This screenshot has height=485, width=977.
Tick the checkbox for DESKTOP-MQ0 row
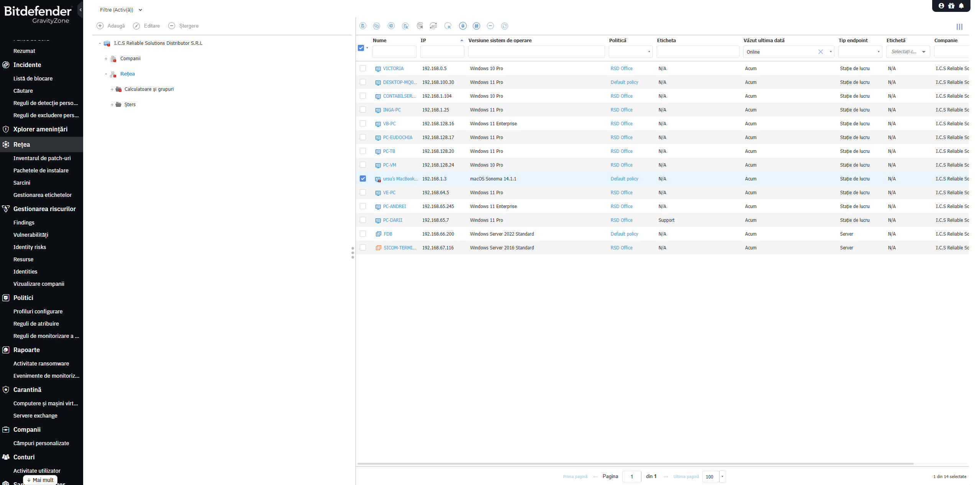[363, 82]
